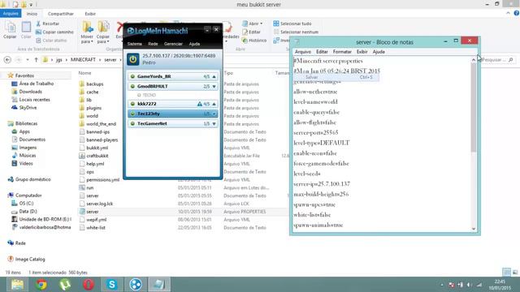The image size is (520, 292).
Task: Select Rede in the navigation sidebar
Action: point(19,243)
